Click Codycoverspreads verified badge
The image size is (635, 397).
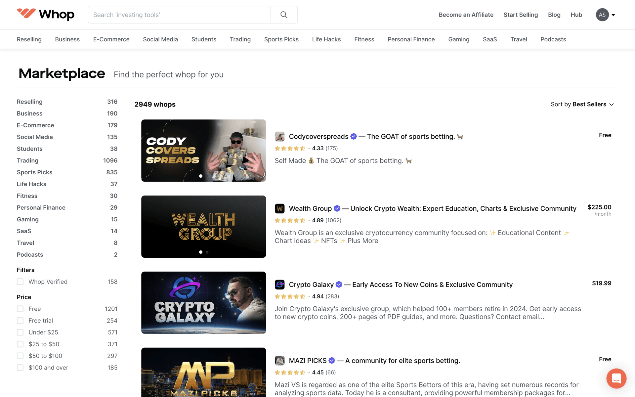(x=354, y=136)
